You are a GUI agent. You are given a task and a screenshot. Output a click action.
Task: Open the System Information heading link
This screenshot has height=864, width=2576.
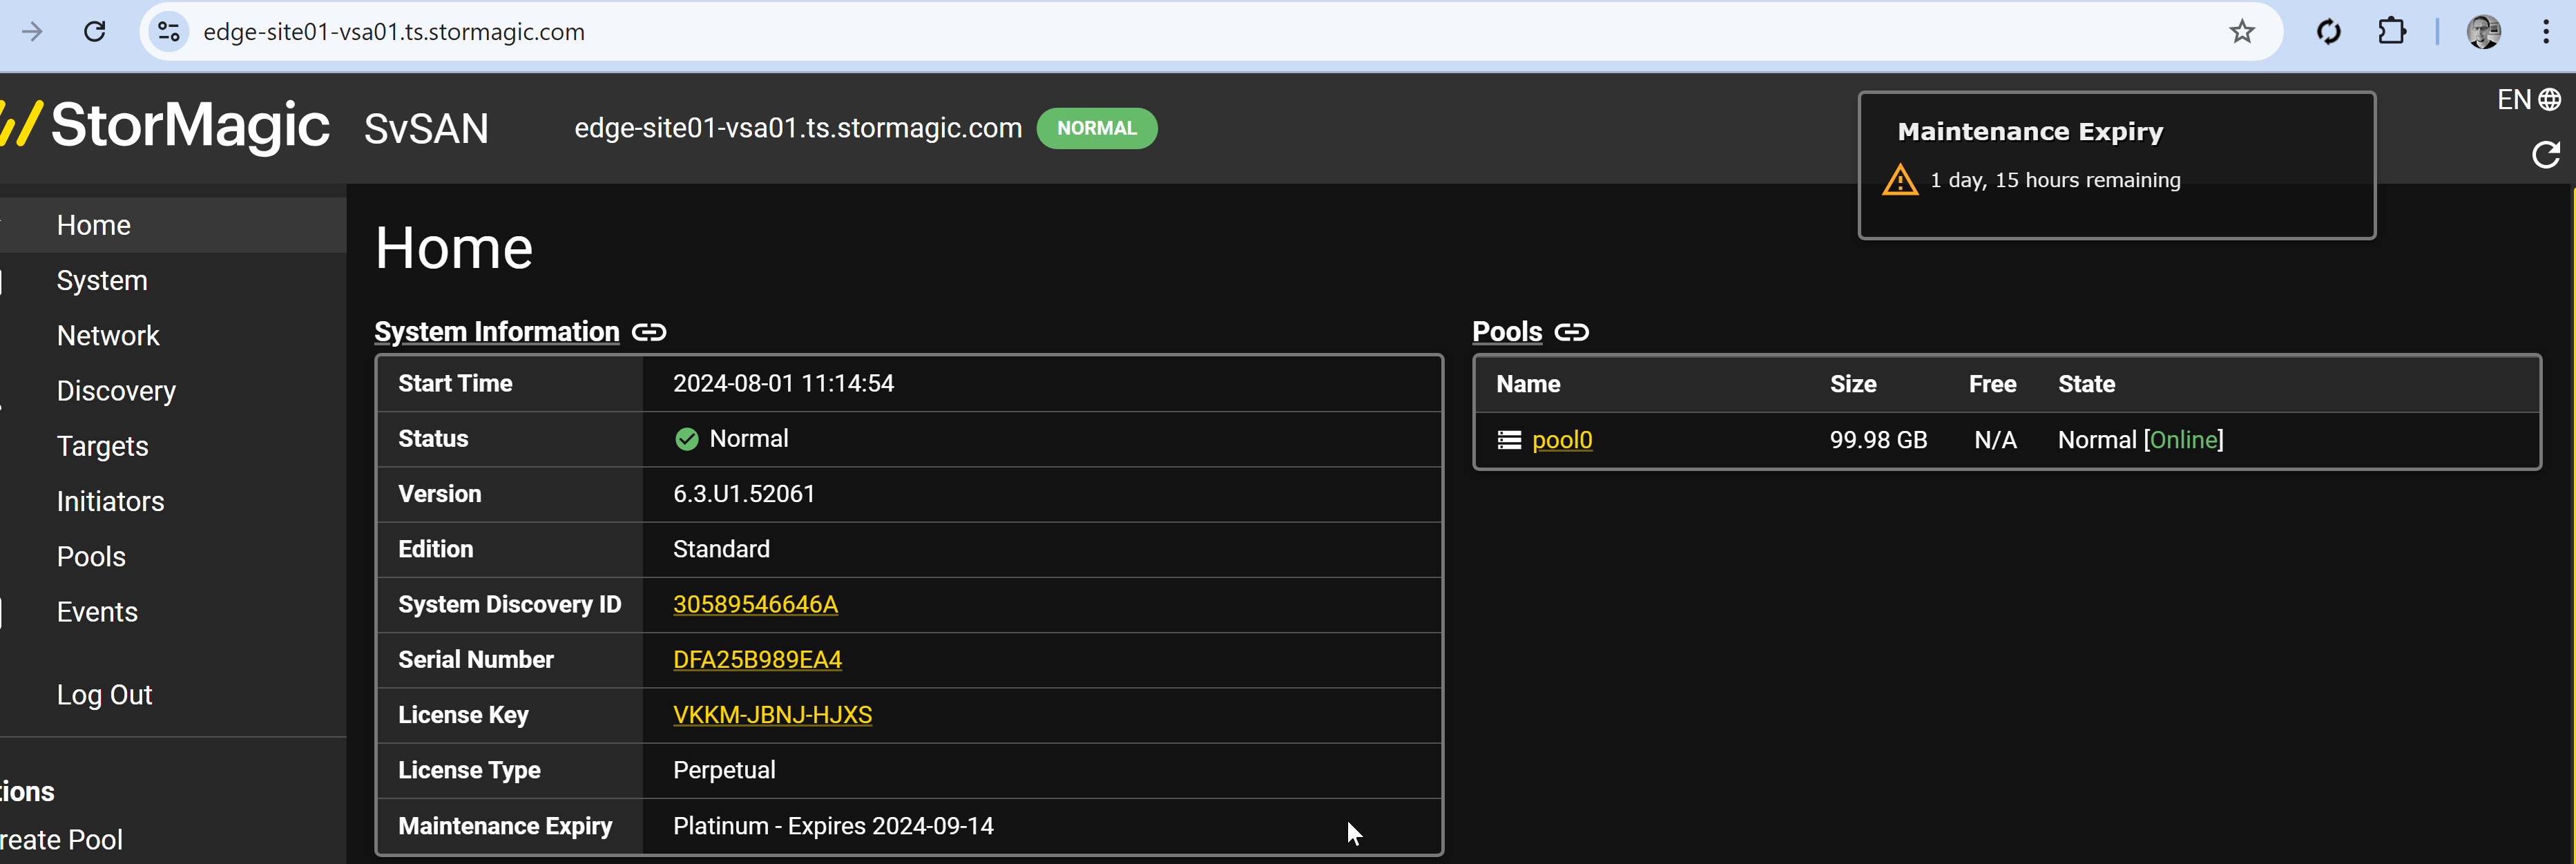[497, 332]
